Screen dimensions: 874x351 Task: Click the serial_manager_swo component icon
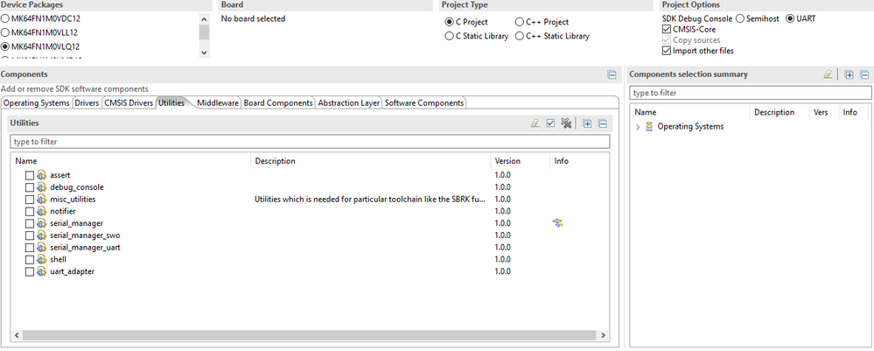pyautogui.click(x=42, y=235)
